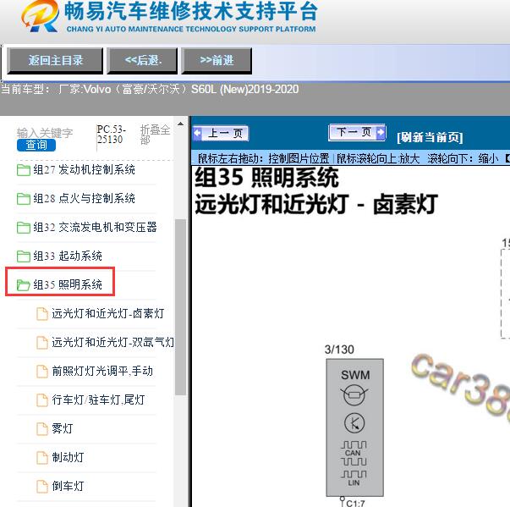
Task: Click the folder icon for 组27 发动机控制系统
Action: pos(24,170)
